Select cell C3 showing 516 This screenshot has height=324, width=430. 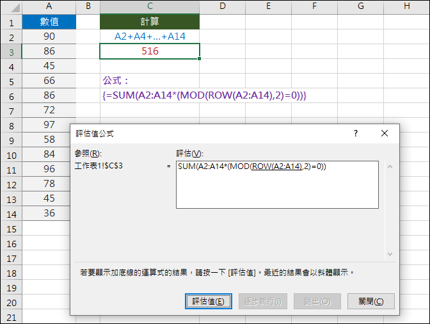(150, 51)
